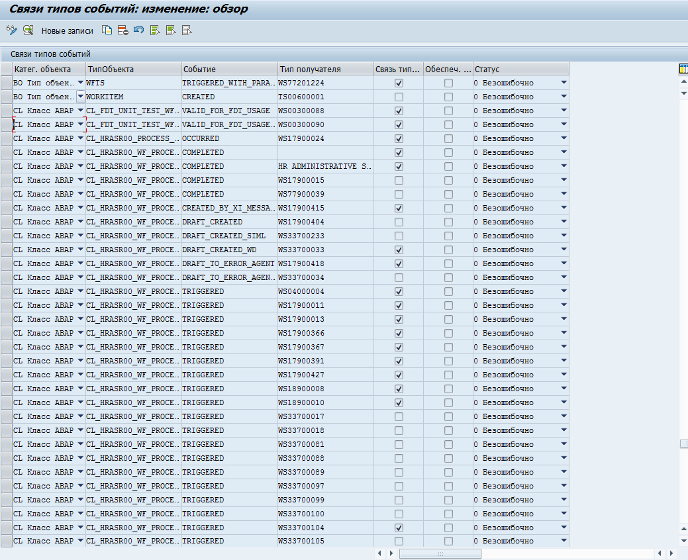
Task: Open status dropdown in WS77900039 row
Action: click(564, 194)
